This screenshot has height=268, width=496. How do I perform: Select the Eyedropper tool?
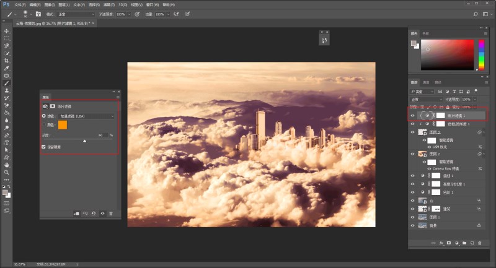[7, 68]
